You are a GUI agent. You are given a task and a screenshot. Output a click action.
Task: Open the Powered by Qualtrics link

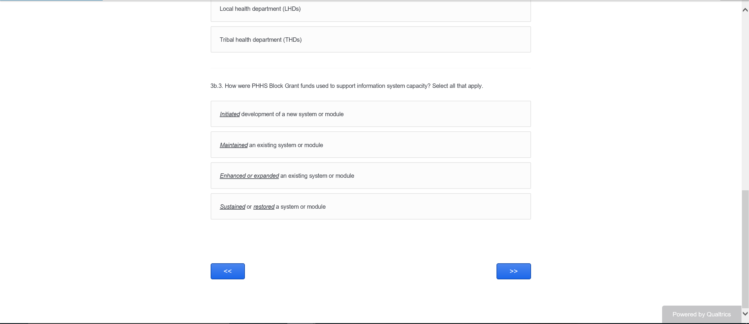pyautogui.click(x=701, y=314)
